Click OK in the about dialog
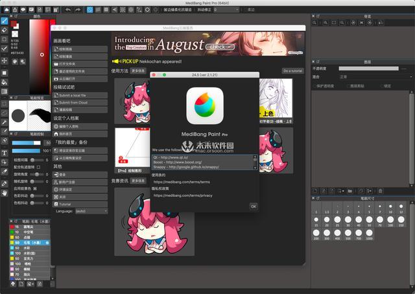415x294 pixels. pyautogui.click(x=254, y=207)
